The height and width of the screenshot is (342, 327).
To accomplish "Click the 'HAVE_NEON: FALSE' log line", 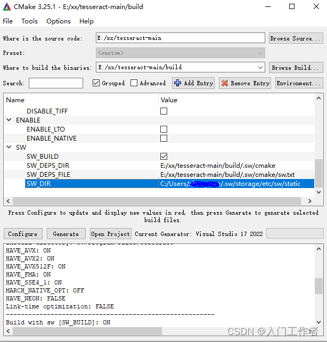I will pyautogui.click(x=36, y=298).
